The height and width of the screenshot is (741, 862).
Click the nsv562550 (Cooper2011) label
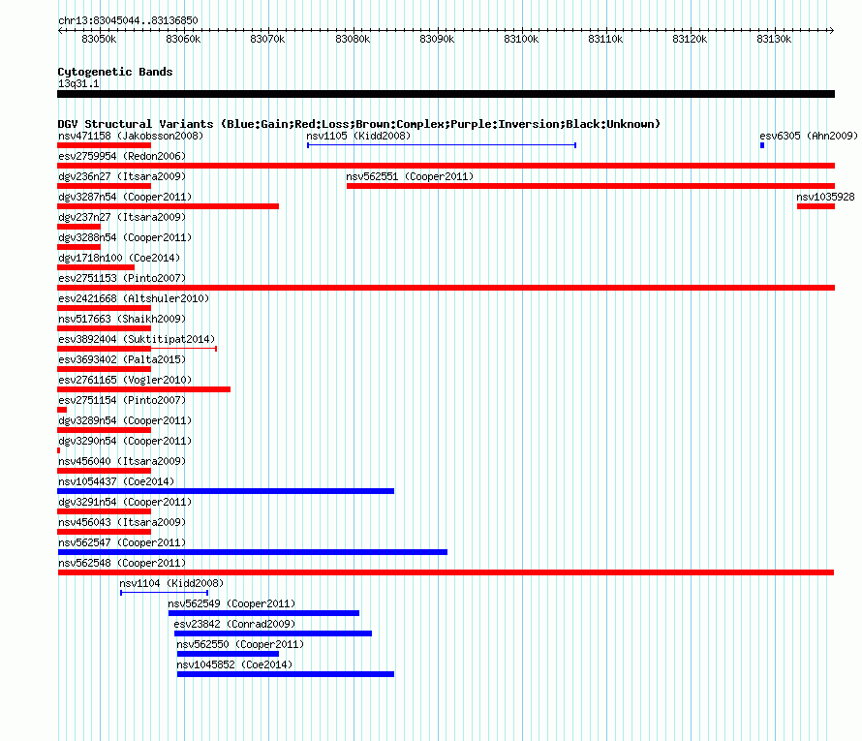click(240, 644)
